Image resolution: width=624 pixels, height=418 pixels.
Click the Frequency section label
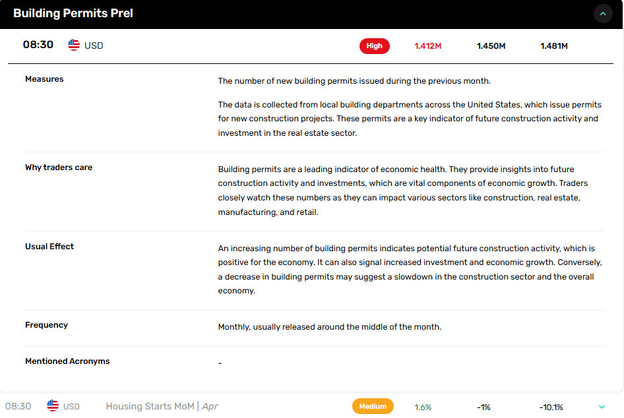click(46, 324)
